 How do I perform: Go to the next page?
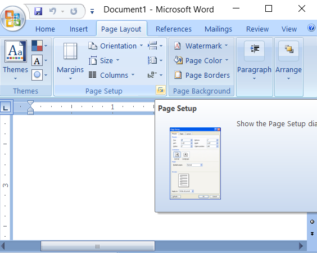(x=312, y=234)
